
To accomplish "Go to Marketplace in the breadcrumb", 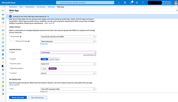I will pyautogui.click(x=30, y=7).
